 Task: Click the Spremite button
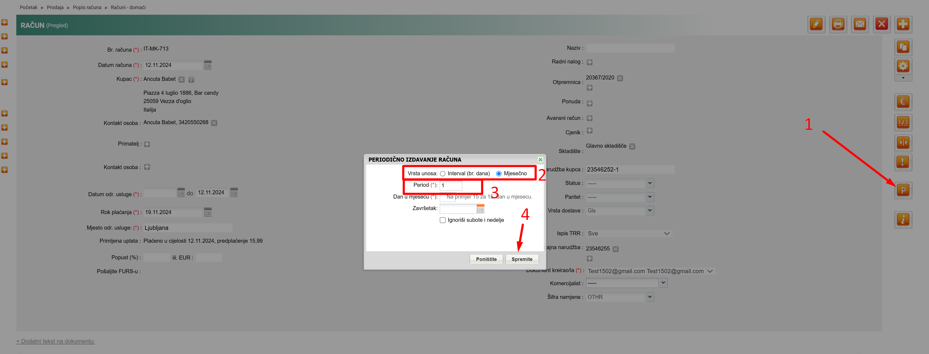tap(522, 259)
